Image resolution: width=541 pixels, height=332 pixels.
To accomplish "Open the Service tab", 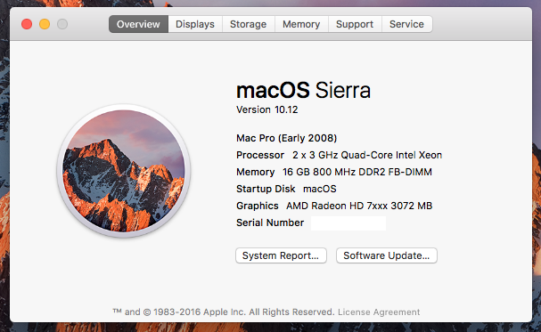I will click(406, 24).
